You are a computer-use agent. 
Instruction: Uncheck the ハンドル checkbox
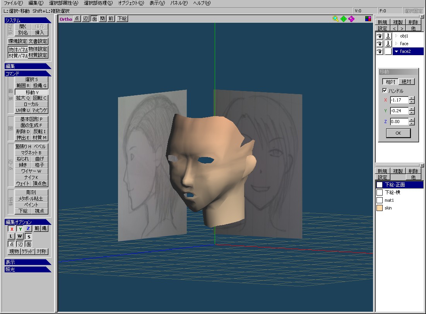point(385,91)
